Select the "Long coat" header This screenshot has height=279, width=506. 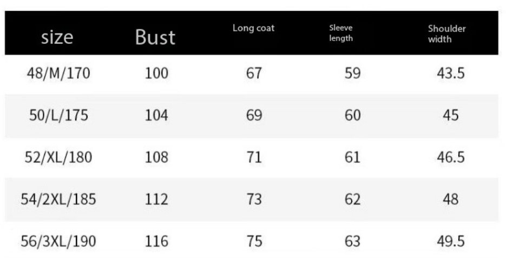point(253,28)
